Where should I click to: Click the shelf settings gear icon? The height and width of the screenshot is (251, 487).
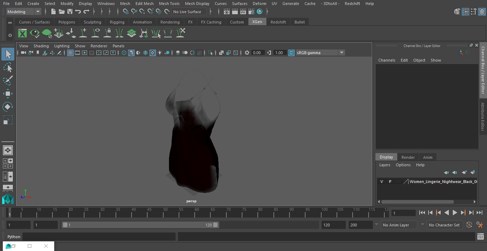(x=10, y=35)
